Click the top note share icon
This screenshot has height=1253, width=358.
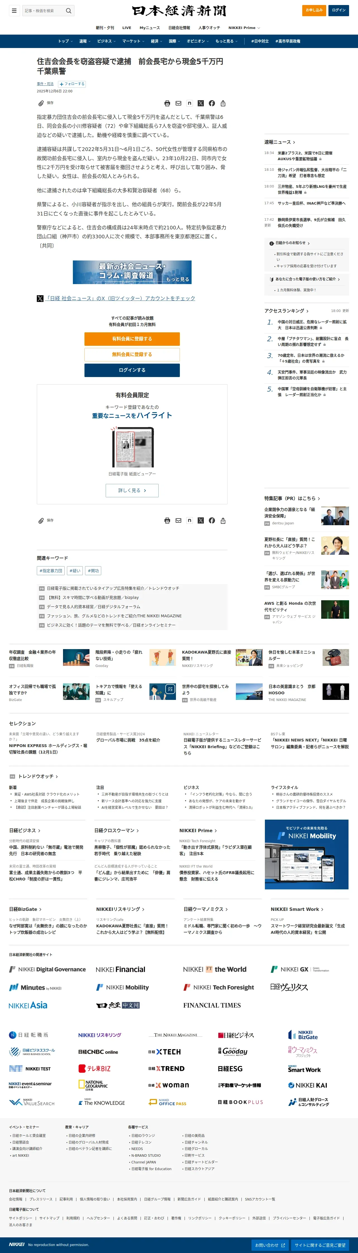click(189, 103)
